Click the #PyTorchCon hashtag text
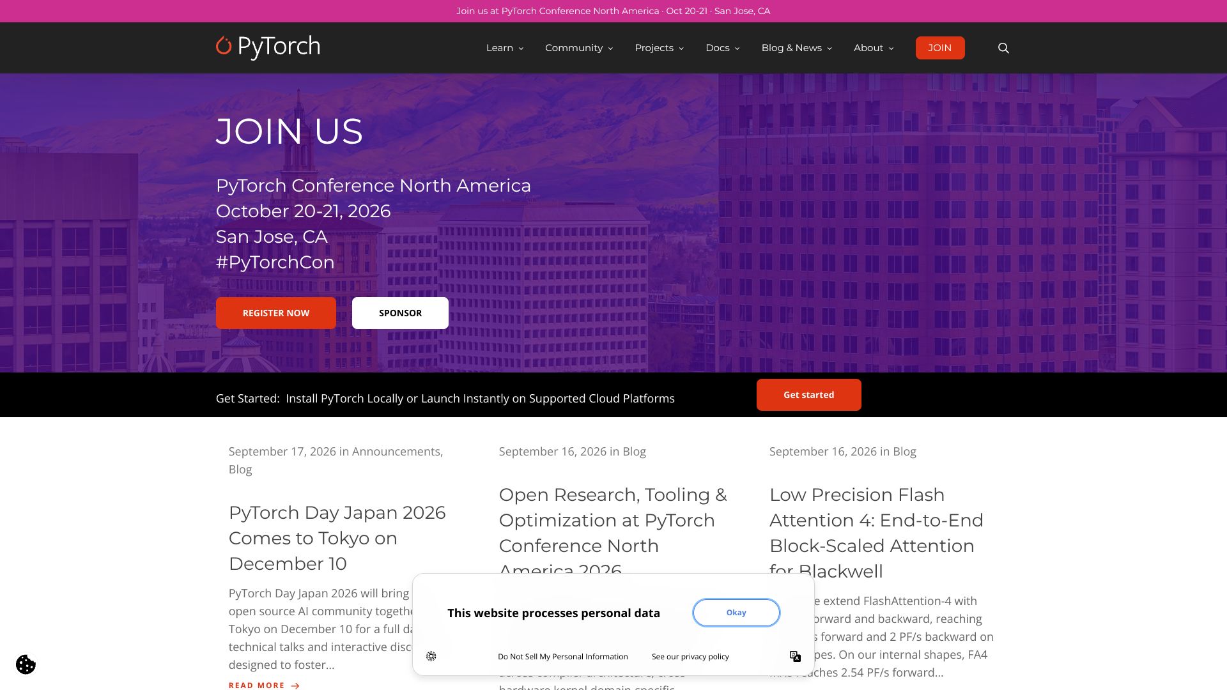 pos(275,262)
